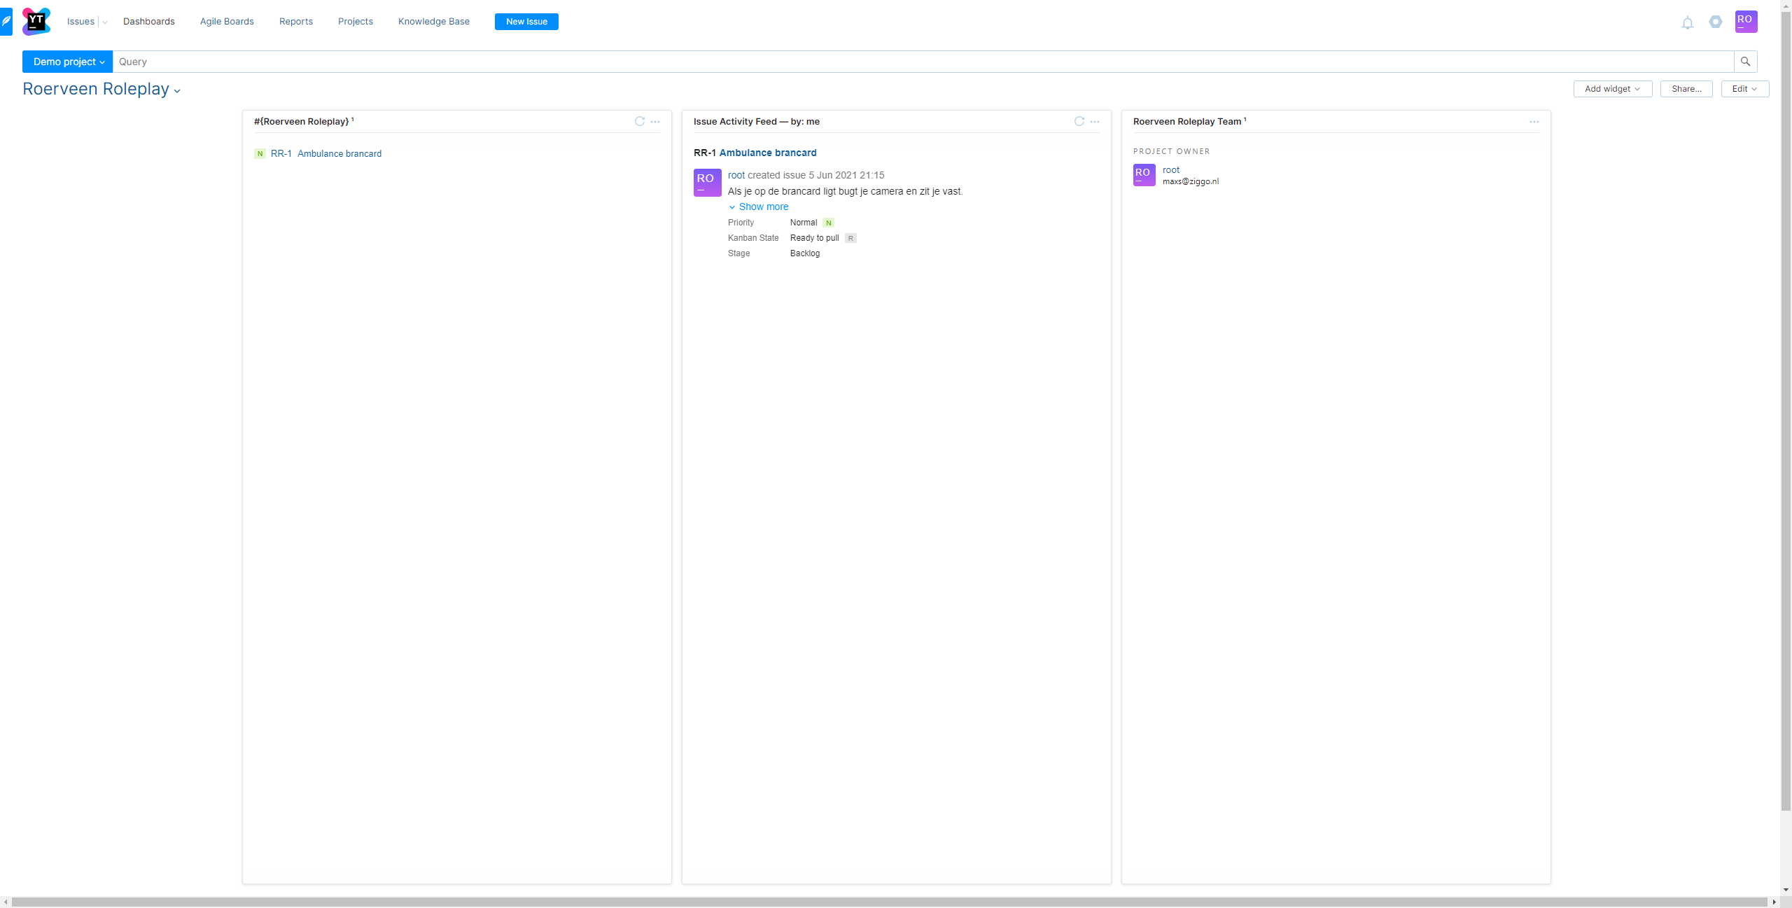Expand Show more in activity feed
The width and height of the screenshot is (1792, 908).
[x=762, y=207]
